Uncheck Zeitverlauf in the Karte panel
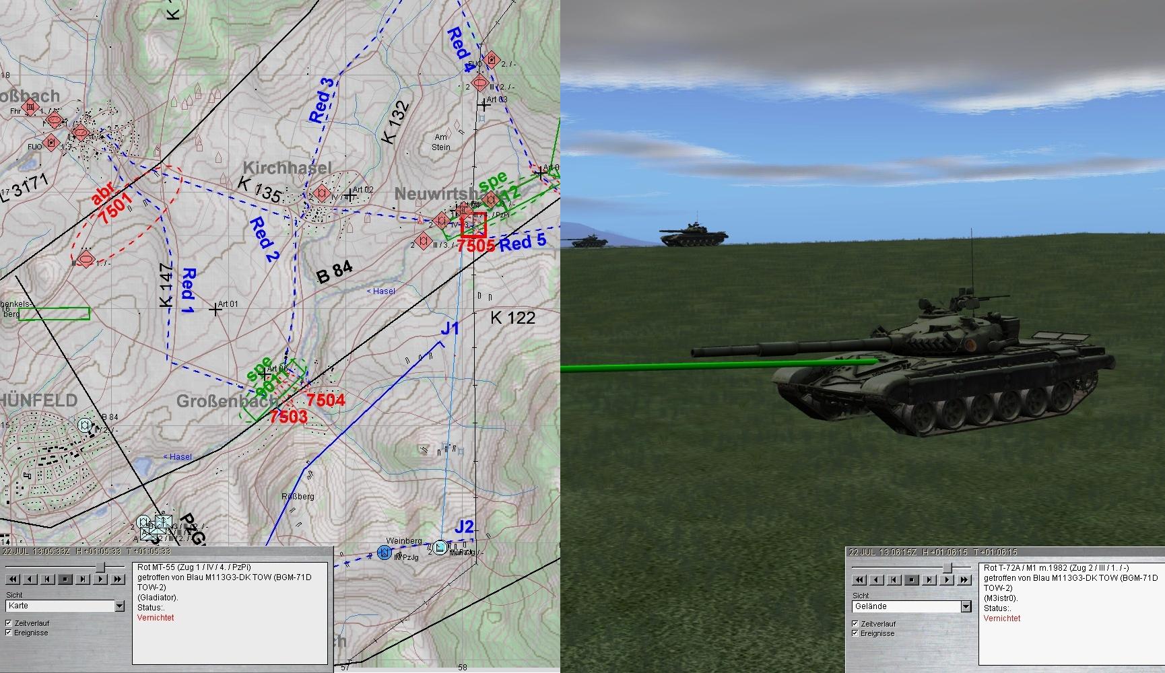Screen dimensions: 1165x673 point(9,623)
